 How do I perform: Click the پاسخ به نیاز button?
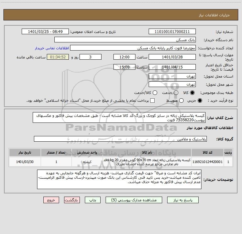tap(183, 200)
